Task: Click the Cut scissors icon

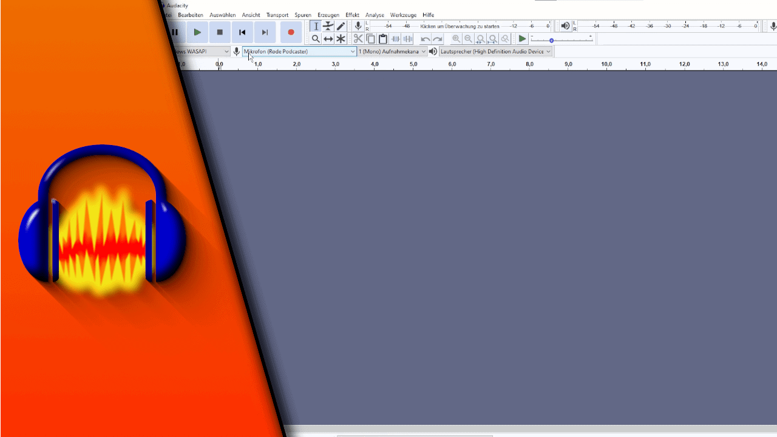Action: click(x=358, y=39)
